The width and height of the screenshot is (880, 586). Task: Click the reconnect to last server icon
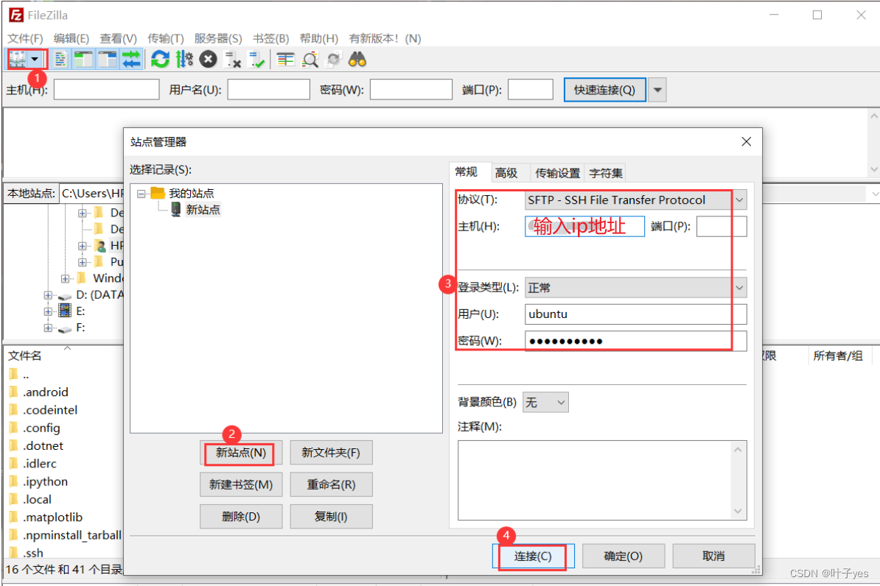click(x=256, y=59)
